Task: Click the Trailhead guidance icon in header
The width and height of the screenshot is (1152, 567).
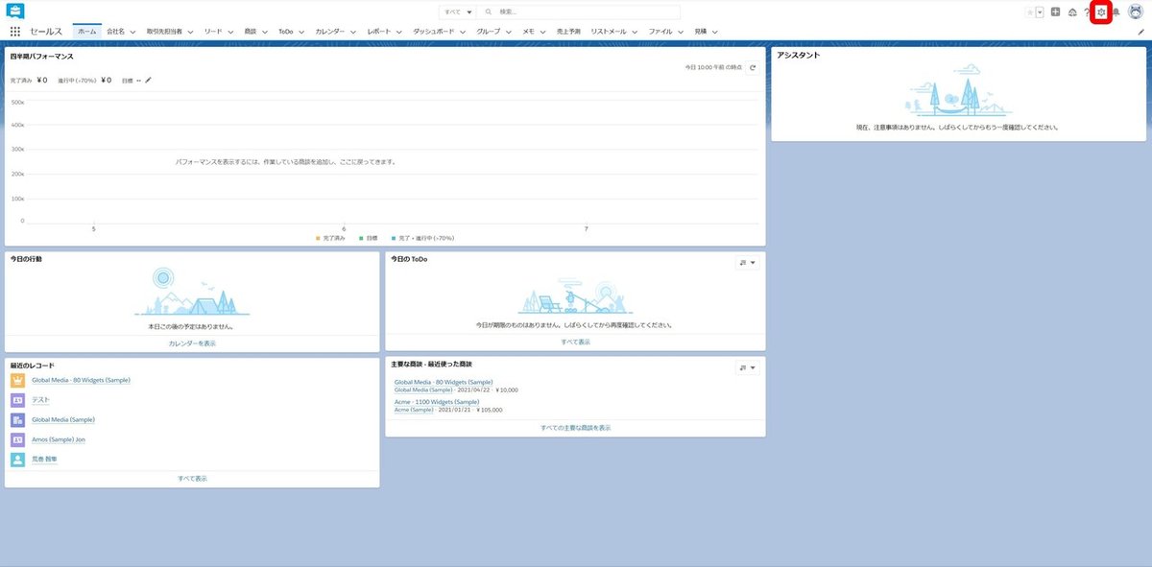Action: pos(1071,12)
